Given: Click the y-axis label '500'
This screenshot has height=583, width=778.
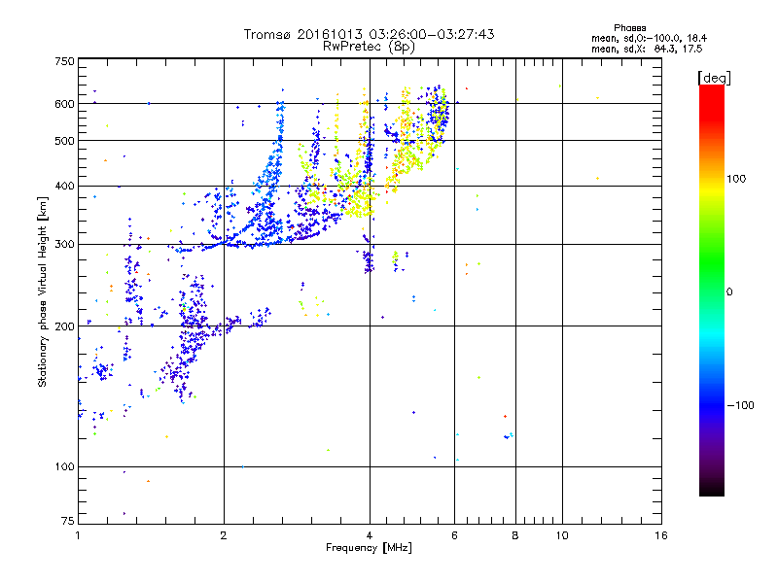Looking at the screenshot, I should coord(64,141).
